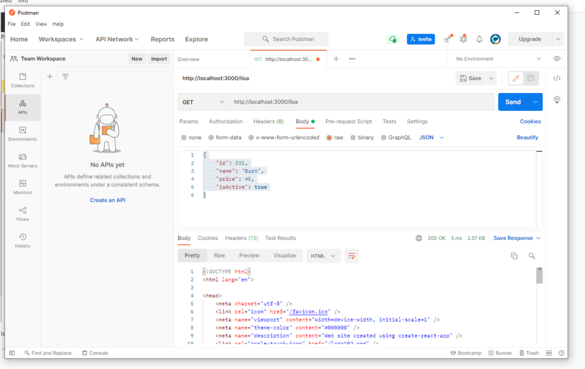The height and width of the screenshot is (369, 585).
Task: Switch to the Pre-request Script tab
Action: (348, 122)
